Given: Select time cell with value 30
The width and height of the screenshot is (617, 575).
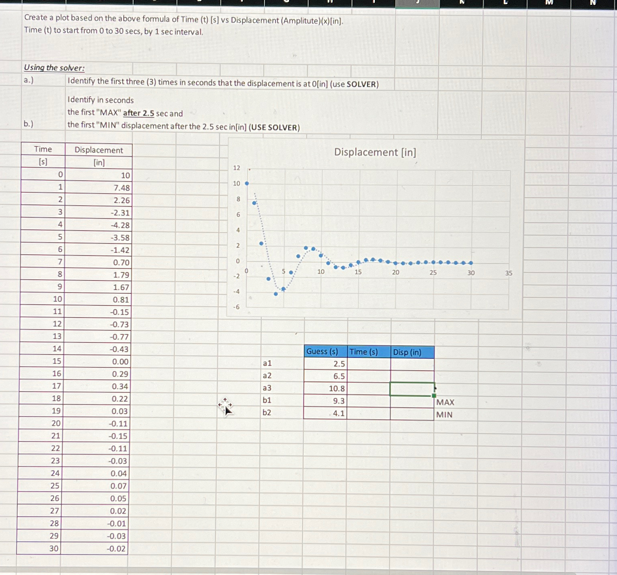Looking at the screenshot, I should (x=39, y=548).
